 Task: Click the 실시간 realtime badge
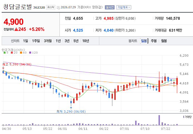110,7
